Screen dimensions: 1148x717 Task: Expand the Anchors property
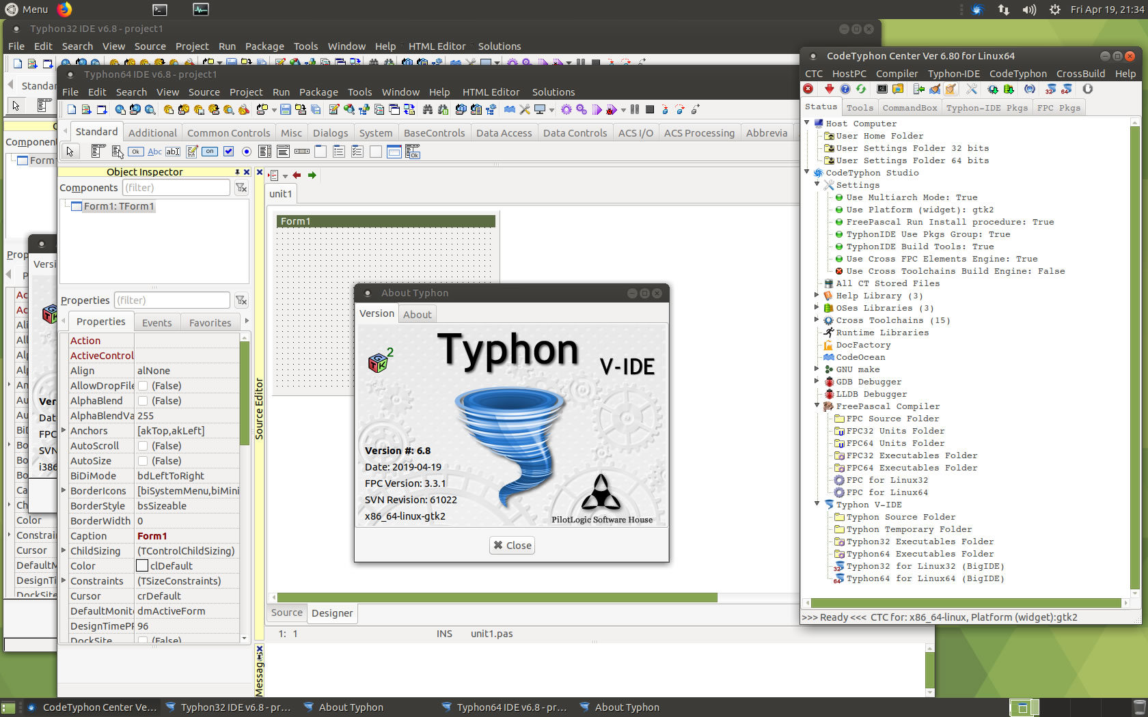64,430
